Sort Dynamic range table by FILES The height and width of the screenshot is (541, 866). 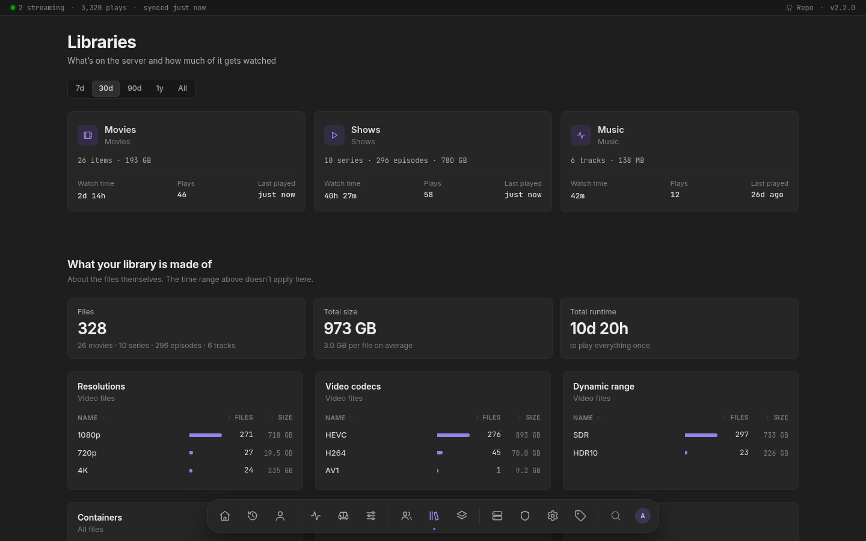(x=735, y=417)
